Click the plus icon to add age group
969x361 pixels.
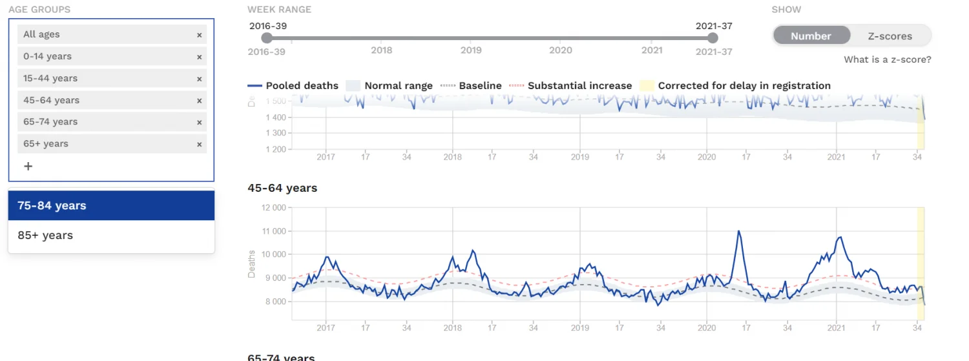tap(28, 167)
